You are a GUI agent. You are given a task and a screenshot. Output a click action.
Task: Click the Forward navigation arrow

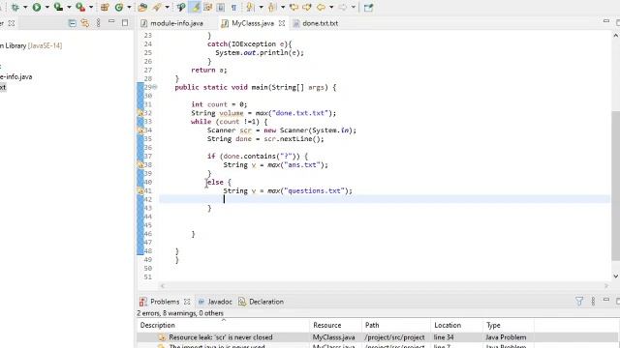[x=343, y=7]
